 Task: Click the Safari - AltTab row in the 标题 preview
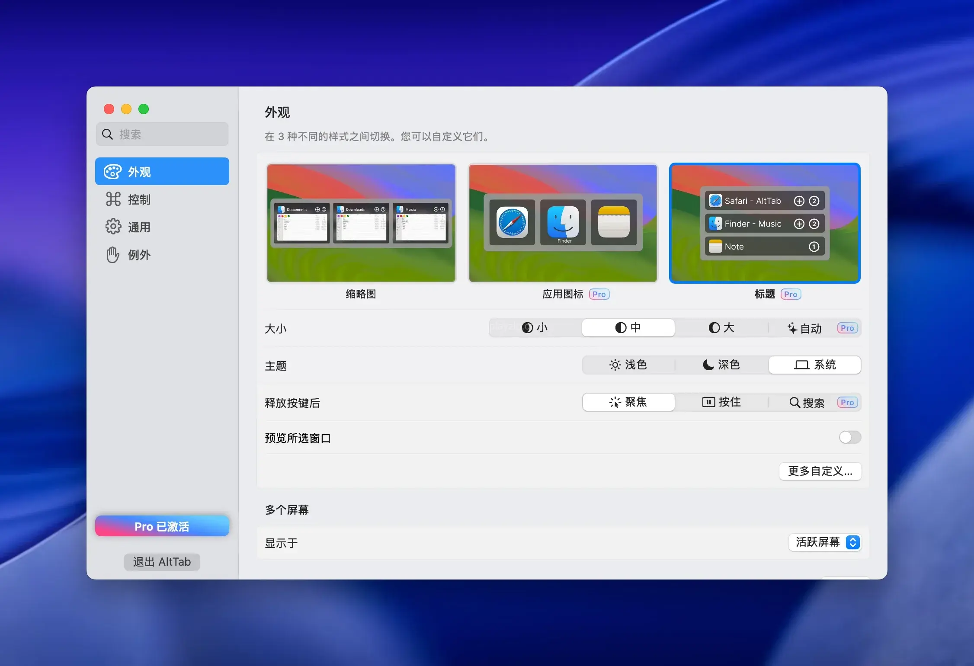click(765, 201)
